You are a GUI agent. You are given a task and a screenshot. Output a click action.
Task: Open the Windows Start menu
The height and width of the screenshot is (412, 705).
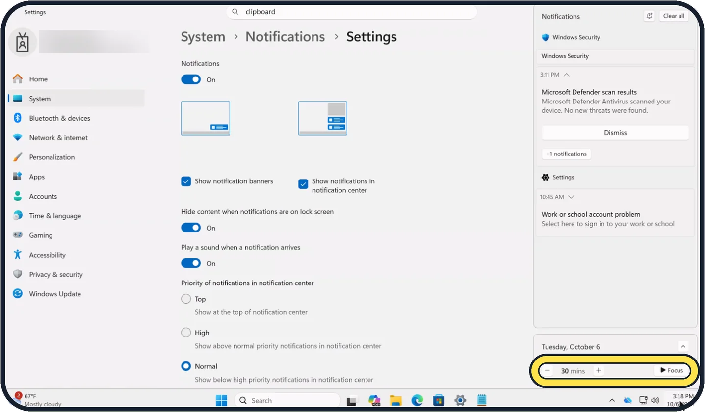[221, 400]
